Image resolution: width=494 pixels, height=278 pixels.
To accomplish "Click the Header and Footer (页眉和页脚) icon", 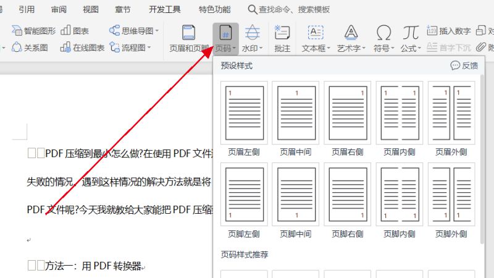I will click(189, 38).
